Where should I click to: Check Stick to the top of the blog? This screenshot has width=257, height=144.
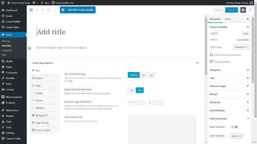[211, 55]
